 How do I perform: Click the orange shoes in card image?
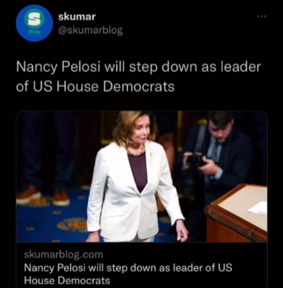point(43,196)
